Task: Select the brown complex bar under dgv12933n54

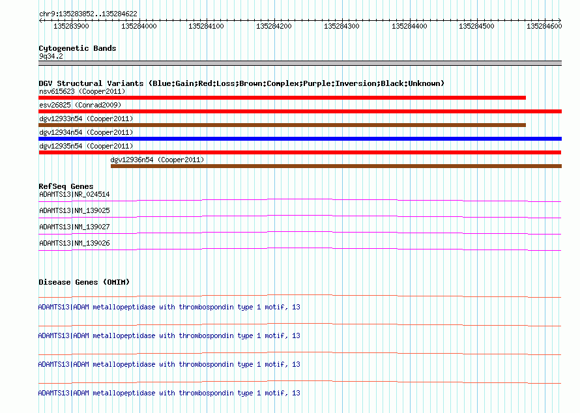Action: [282, 125]
